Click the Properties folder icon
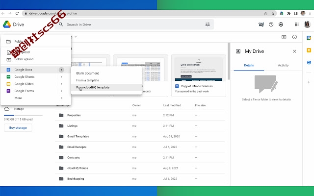The image size is (314, 196). point(61,116)
